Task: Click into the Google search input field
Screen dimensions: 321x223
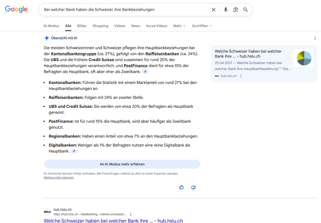Action: [x=124, y=10]
